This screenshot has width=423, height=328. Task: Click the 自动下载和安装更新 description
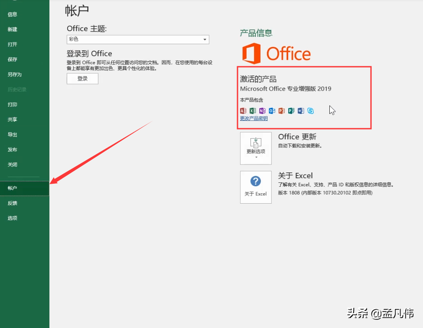(300, 146)
